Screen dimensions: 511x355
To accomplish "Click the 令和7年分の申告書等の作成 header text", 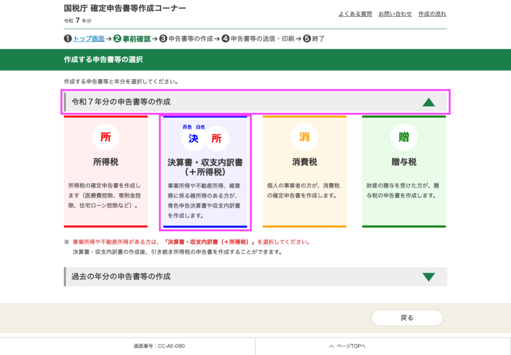I will point(121,102).
